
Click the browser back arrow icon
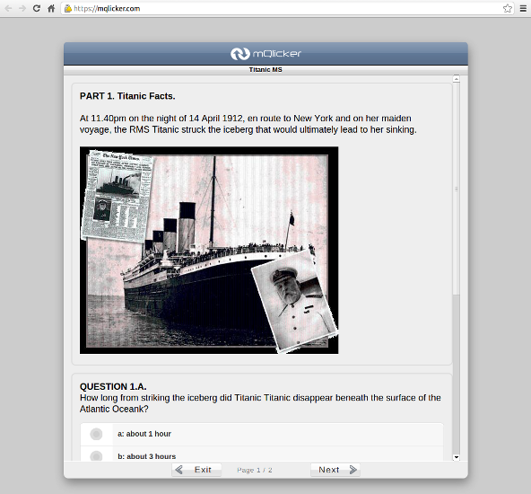pyautogui.click(x=8, y=8)
